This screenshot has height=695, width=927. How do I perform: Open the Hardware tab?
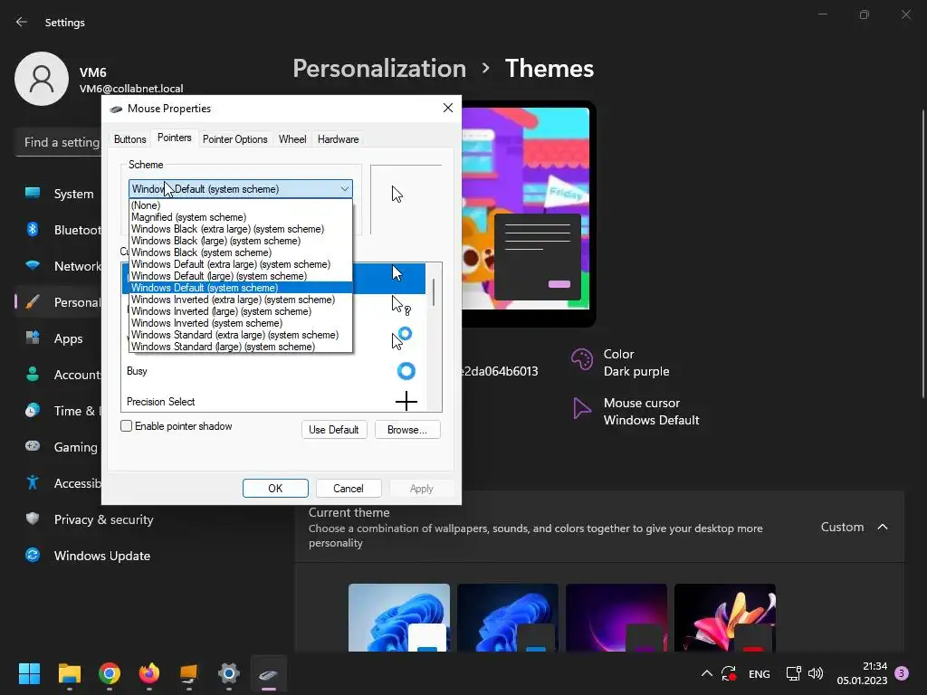[x=339, y=139]
